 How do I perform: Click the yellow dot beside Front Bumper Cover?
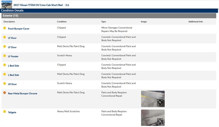coord(5,28)
